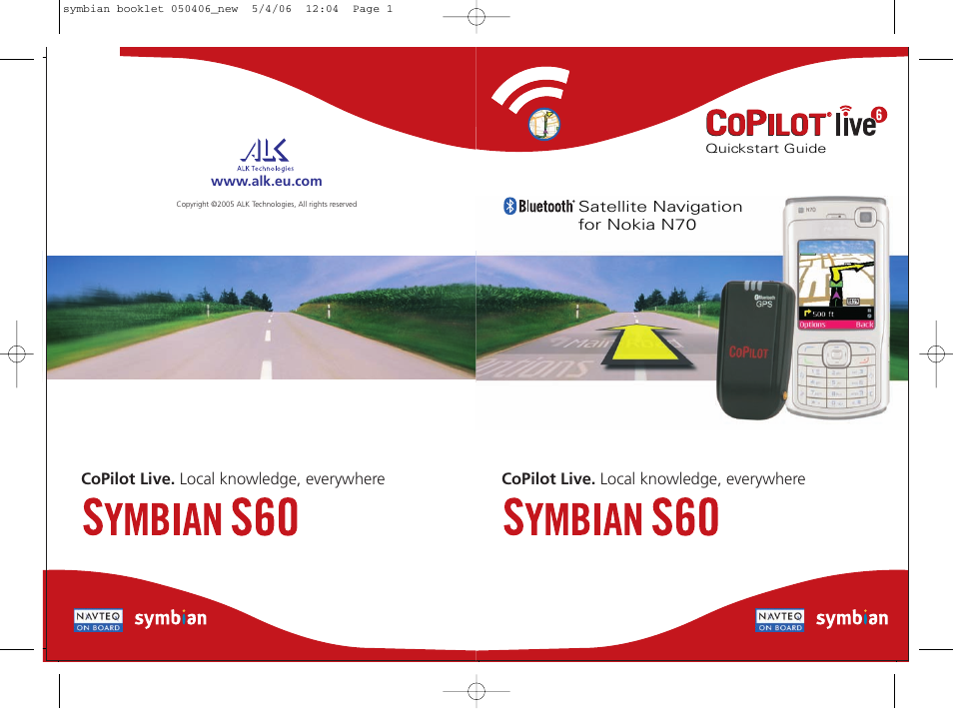This screenshot has width=953, height=709.
Task: Click the Nokia N70 phone keypad
Action: tap(836, 376)
